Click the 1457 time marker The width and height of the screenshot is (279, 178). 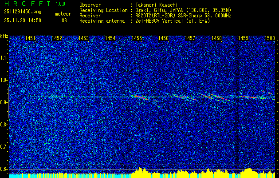[x=190, y=38]
